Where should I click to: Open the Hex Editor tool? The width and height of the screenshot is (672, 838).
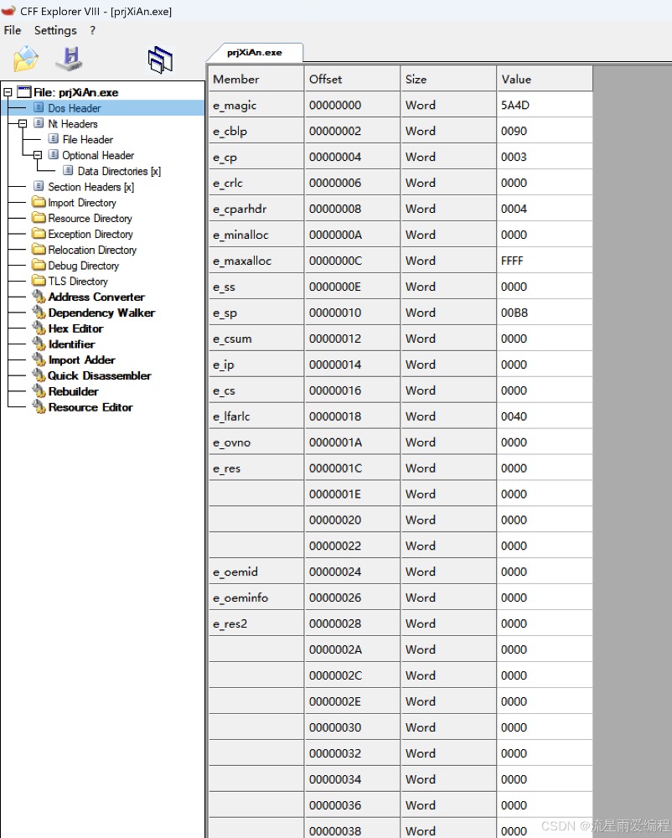pos(75,328)
